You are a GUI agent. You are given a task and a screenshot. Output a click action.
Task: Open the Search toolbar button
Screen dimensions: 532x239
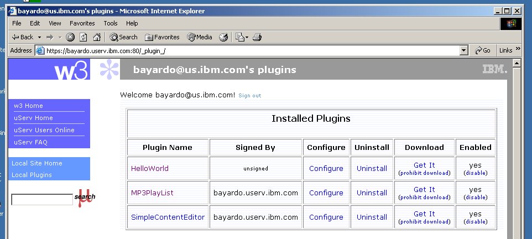pos(123,37)
